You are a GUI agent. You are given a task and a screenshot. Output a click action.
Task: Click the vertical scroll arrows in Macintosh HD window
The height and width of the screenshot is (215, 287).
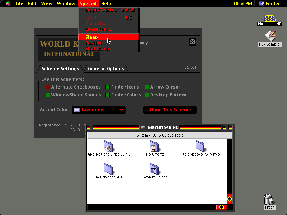230,199
